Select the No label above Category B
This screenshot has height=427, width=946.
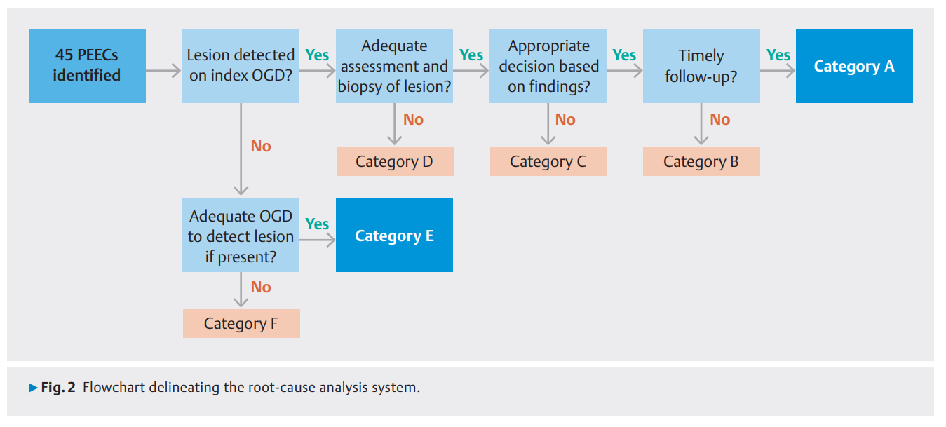tap(719, 120)
